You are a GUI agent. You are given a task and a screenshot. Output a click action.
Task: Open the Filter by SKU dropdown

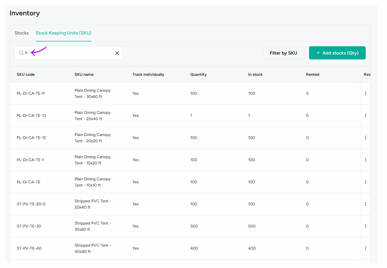pos(283,53)
